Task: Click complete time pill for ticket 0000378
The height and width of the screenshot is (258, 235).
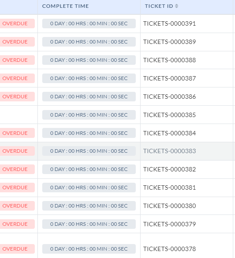Action: pos(89,249)
